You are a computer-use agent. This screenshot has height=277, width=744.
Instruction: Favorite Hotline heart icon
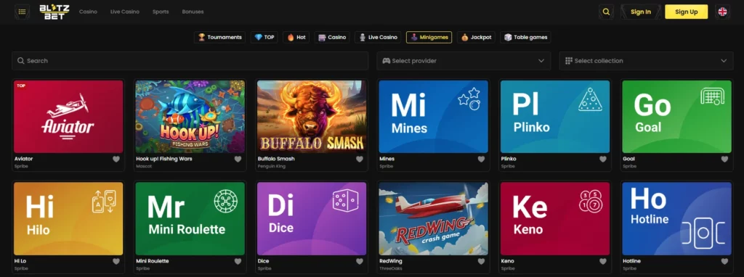point(724,261)
